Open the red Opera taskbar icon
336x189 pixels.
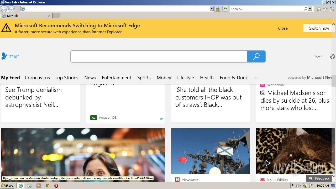56,186
